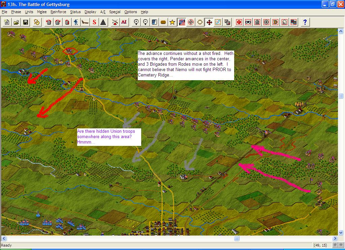The image size is (345, 250).
Task: Toggle the flag toolbar button
Action: click(182, 22)
